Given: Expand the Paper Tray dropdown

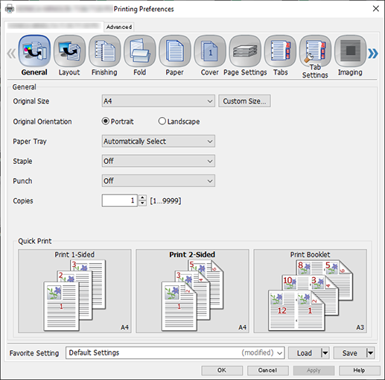Looking at the screenshot, I should (x=159, y=142).
